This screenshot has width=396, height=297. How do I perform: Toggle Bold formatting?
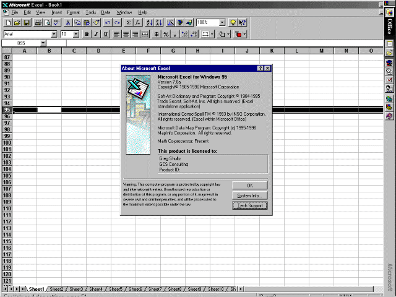coord(87,34)
